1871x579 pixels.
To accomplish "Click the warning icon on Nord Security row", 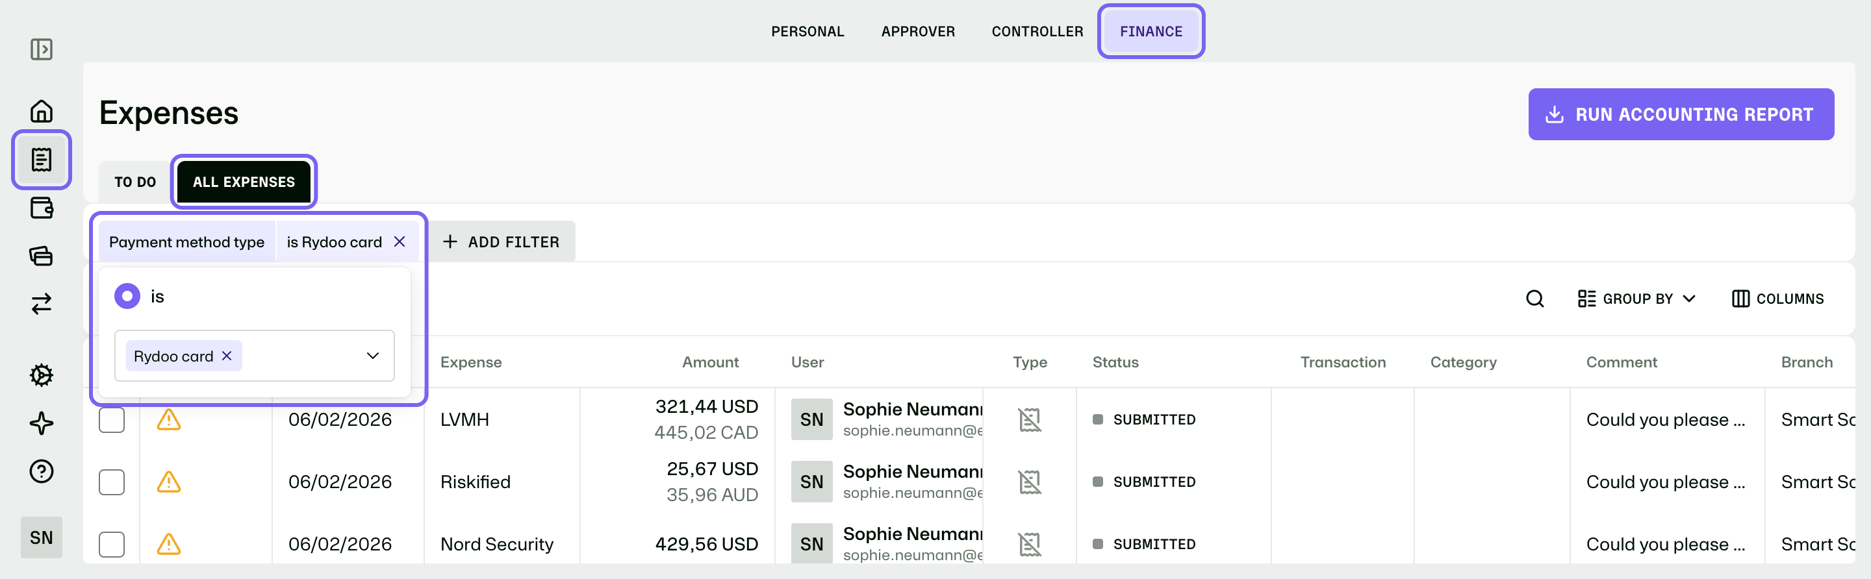I will click(x=168, y=544).
